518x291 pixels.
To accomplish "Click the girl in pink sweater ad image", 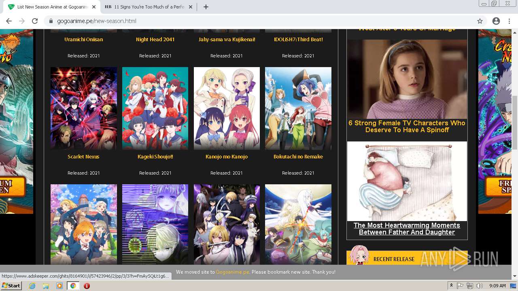I will (407, 79).
